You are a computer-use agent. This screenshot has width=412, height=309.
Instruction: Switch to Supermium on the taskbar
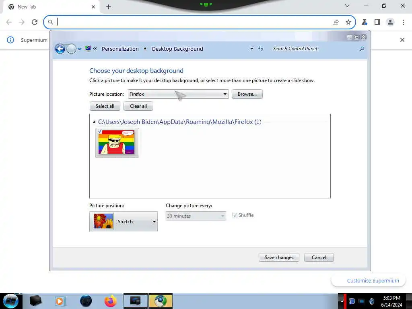pos(161,301)
